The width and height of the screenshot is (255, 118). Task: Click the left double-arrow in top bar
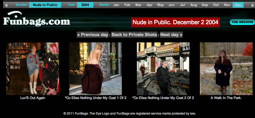[x=6, y=5]
